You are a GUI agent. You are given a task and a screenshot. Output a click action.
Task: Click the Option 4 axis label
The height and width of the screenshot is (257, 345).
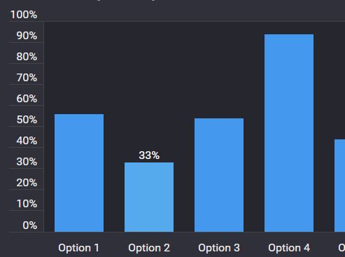[x=289, y=248]
